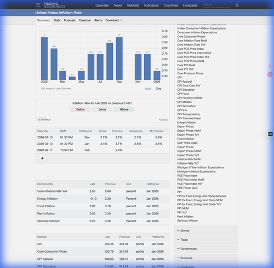Open Consumer Inflation Expectations sidebar link
The height and width of the screenshot is (268, 274).
coord(197,32)
